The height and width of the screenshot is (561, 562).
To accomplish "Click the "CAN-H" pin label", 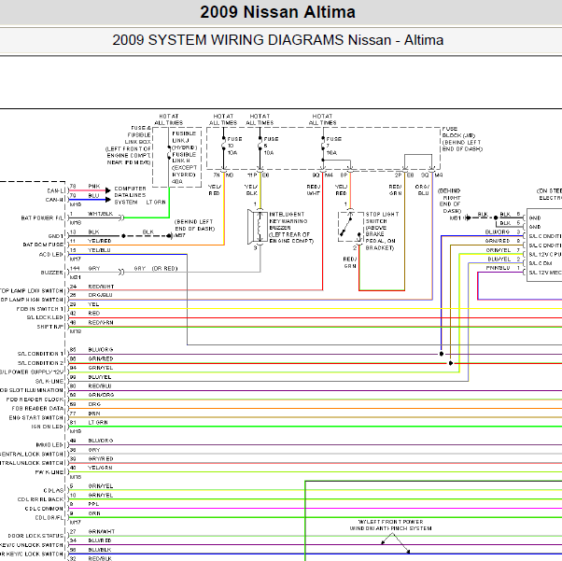I will click(x=54, y=200).
